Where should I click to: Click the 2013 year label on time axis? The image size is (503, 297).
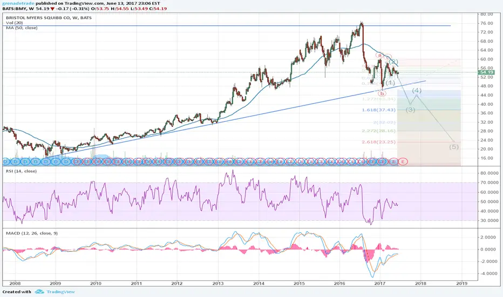pyautogui.click(x=218, y=283)
